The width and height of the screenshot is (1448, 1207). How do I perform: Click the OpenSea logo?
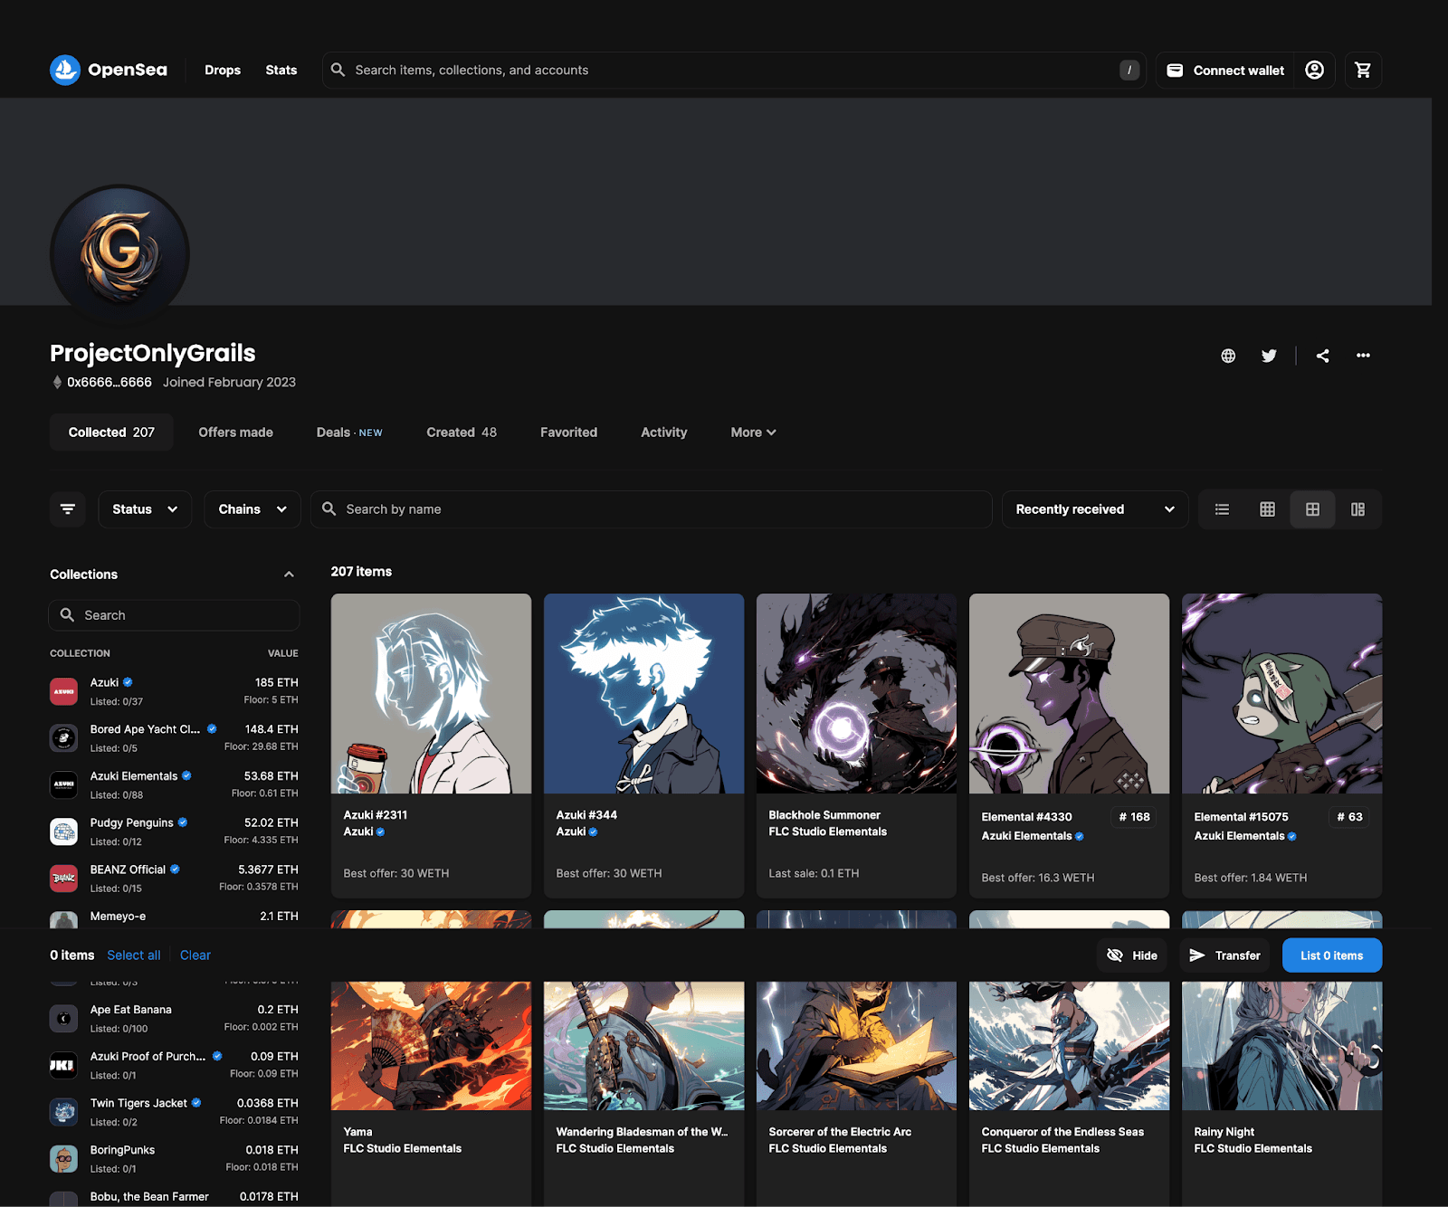109,70
